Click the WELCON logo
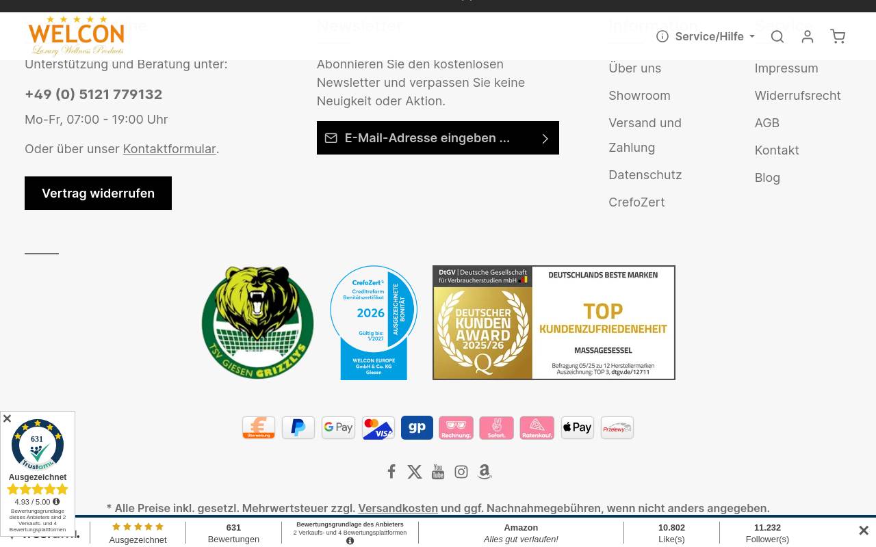 coord(77,36)
